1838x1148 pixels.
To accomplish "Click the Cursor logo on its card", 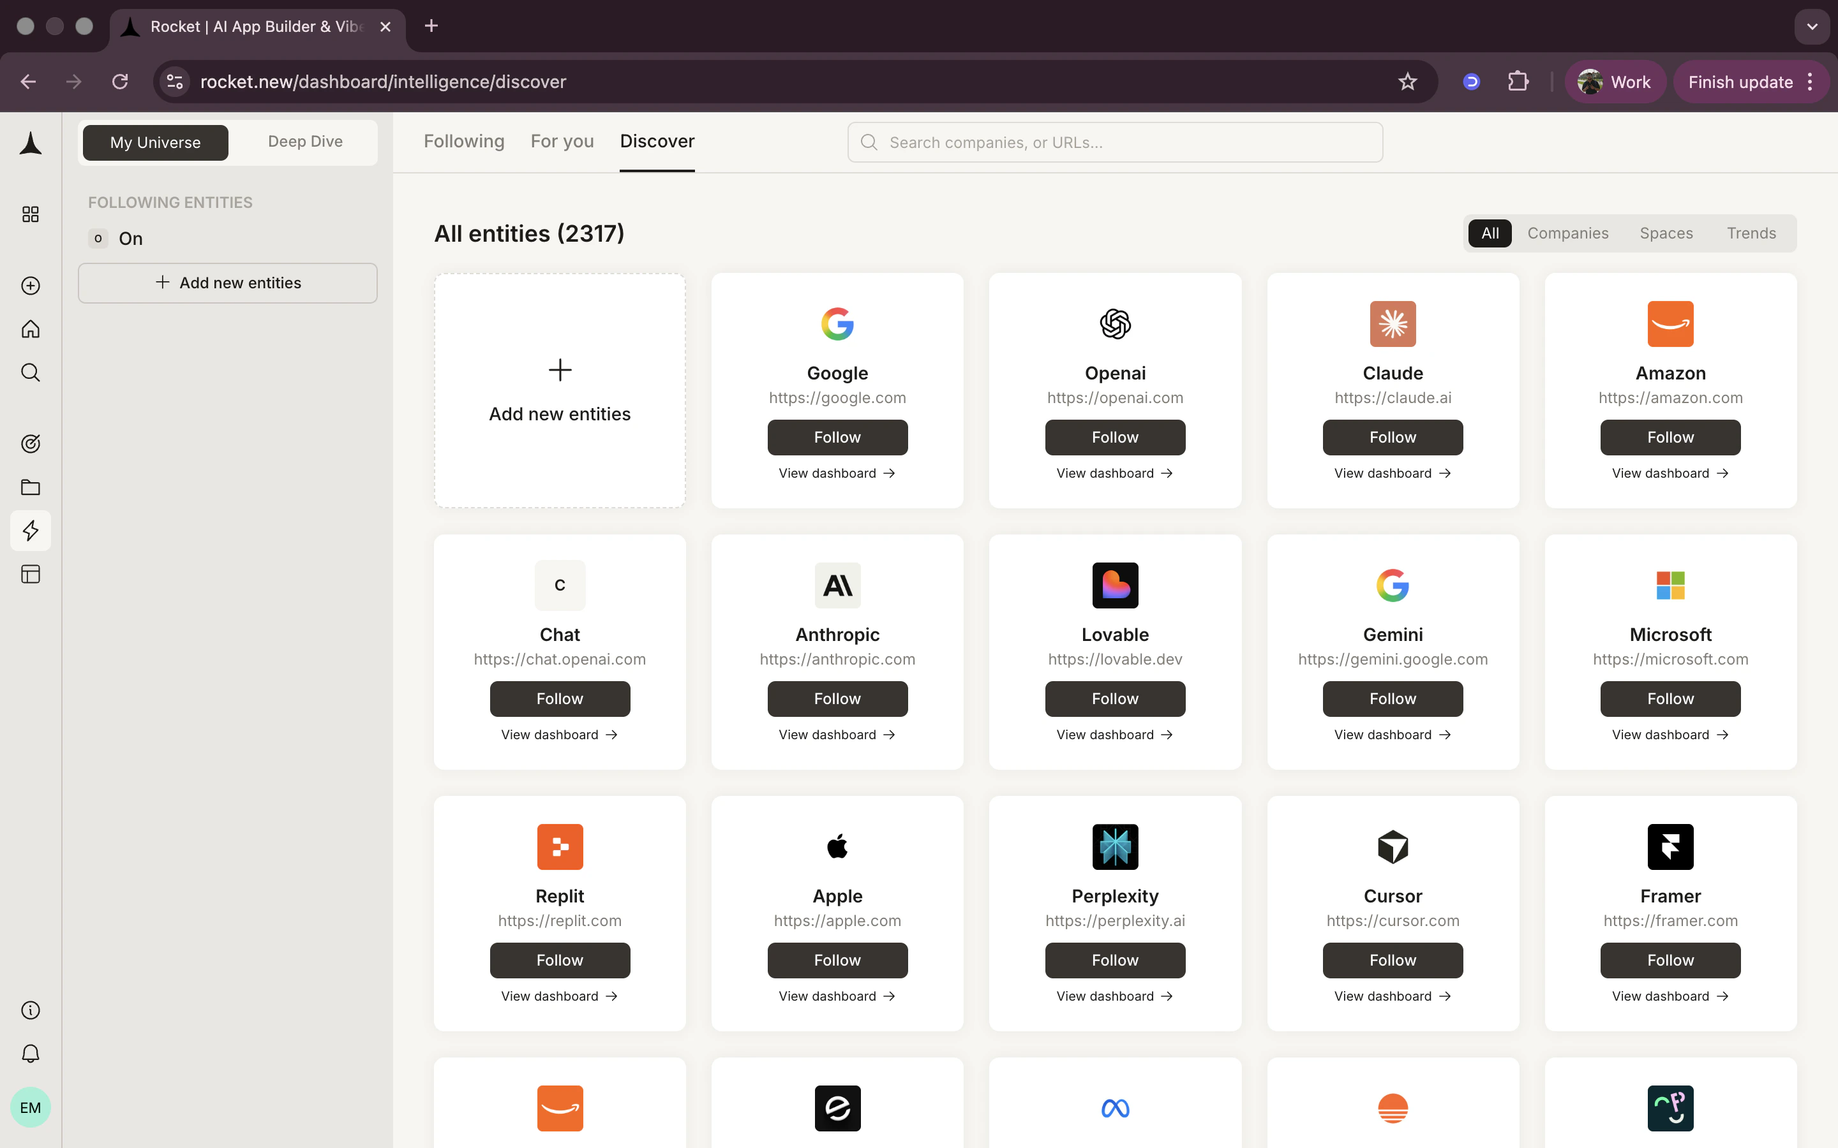I will point(1392,846).
